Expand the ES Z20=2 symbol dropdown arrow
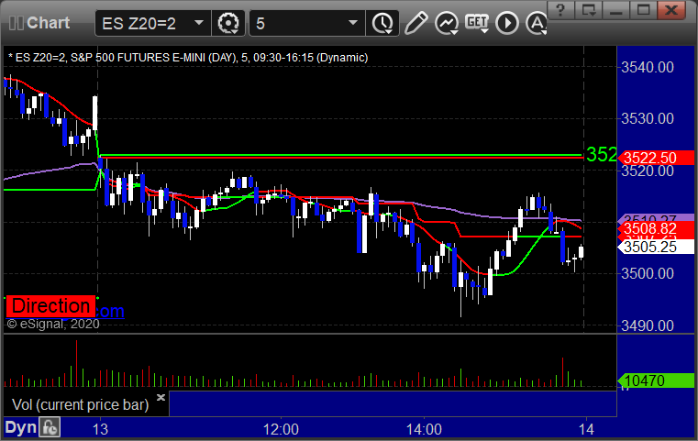 point(199,23)
